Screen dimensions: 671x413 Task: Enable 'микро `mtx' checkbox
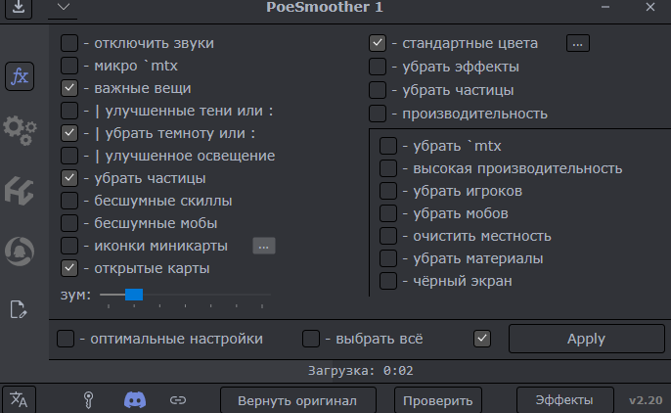click(x=69, y=66)
